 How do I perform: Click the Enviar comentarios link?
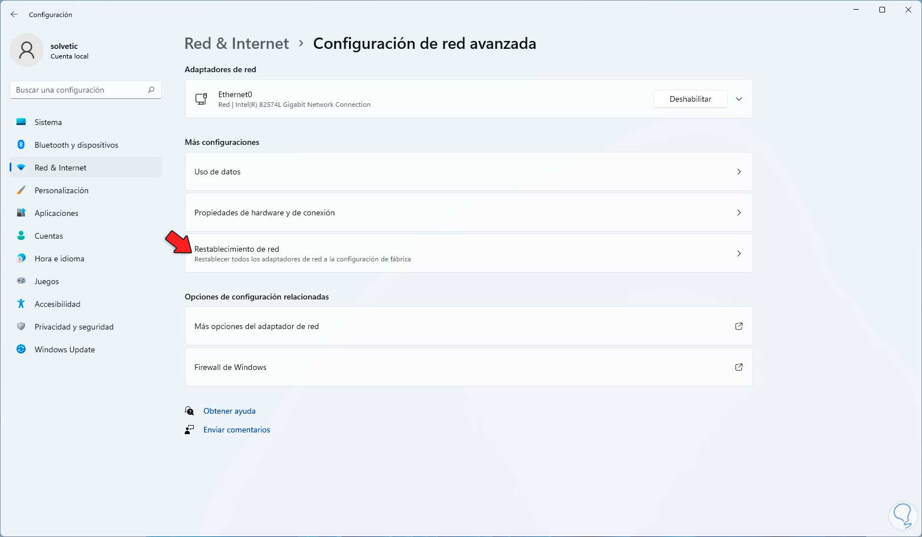pyautogui.click(x=236, y=430)
